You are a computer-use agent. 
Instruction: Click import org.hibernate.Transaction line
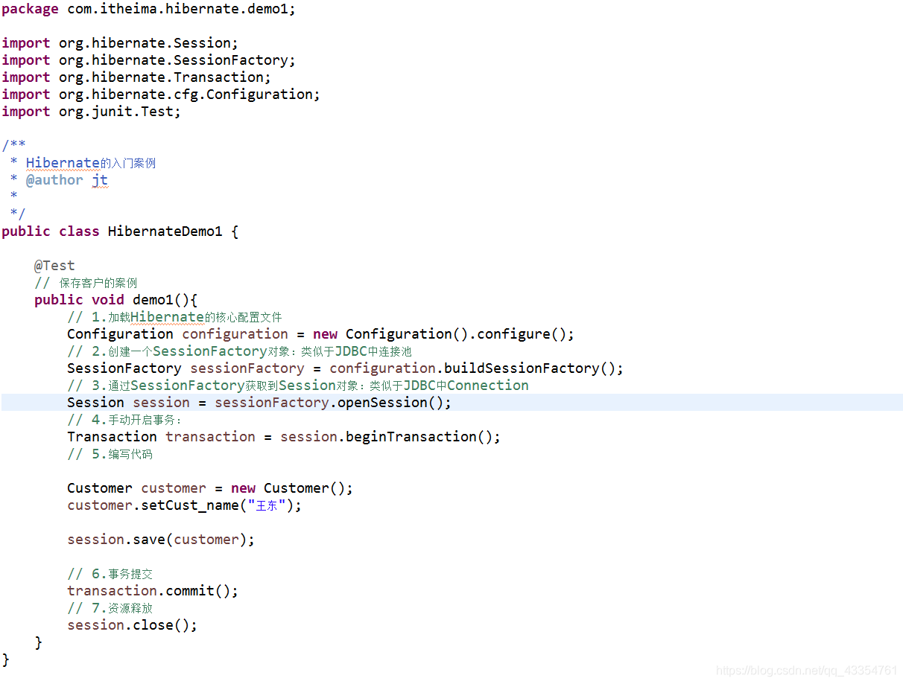(136, 77)
